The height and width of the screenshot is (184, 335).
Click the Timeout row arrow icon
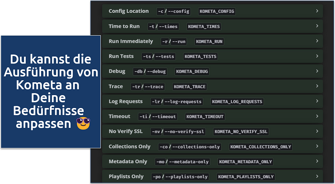(x=317, y=116)
